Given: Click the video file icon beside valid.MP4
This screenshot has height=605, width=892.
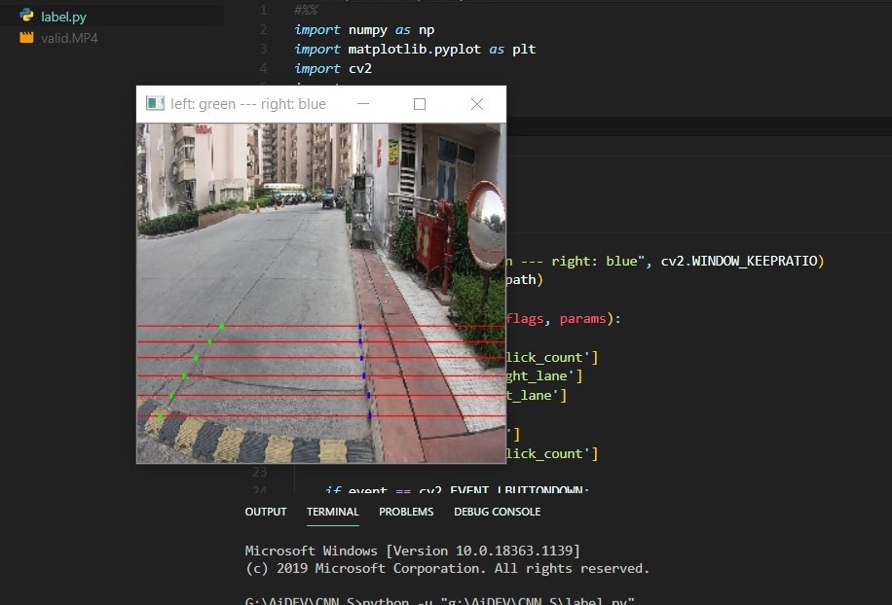Looking at the screenshot, I should click(26, 38).
